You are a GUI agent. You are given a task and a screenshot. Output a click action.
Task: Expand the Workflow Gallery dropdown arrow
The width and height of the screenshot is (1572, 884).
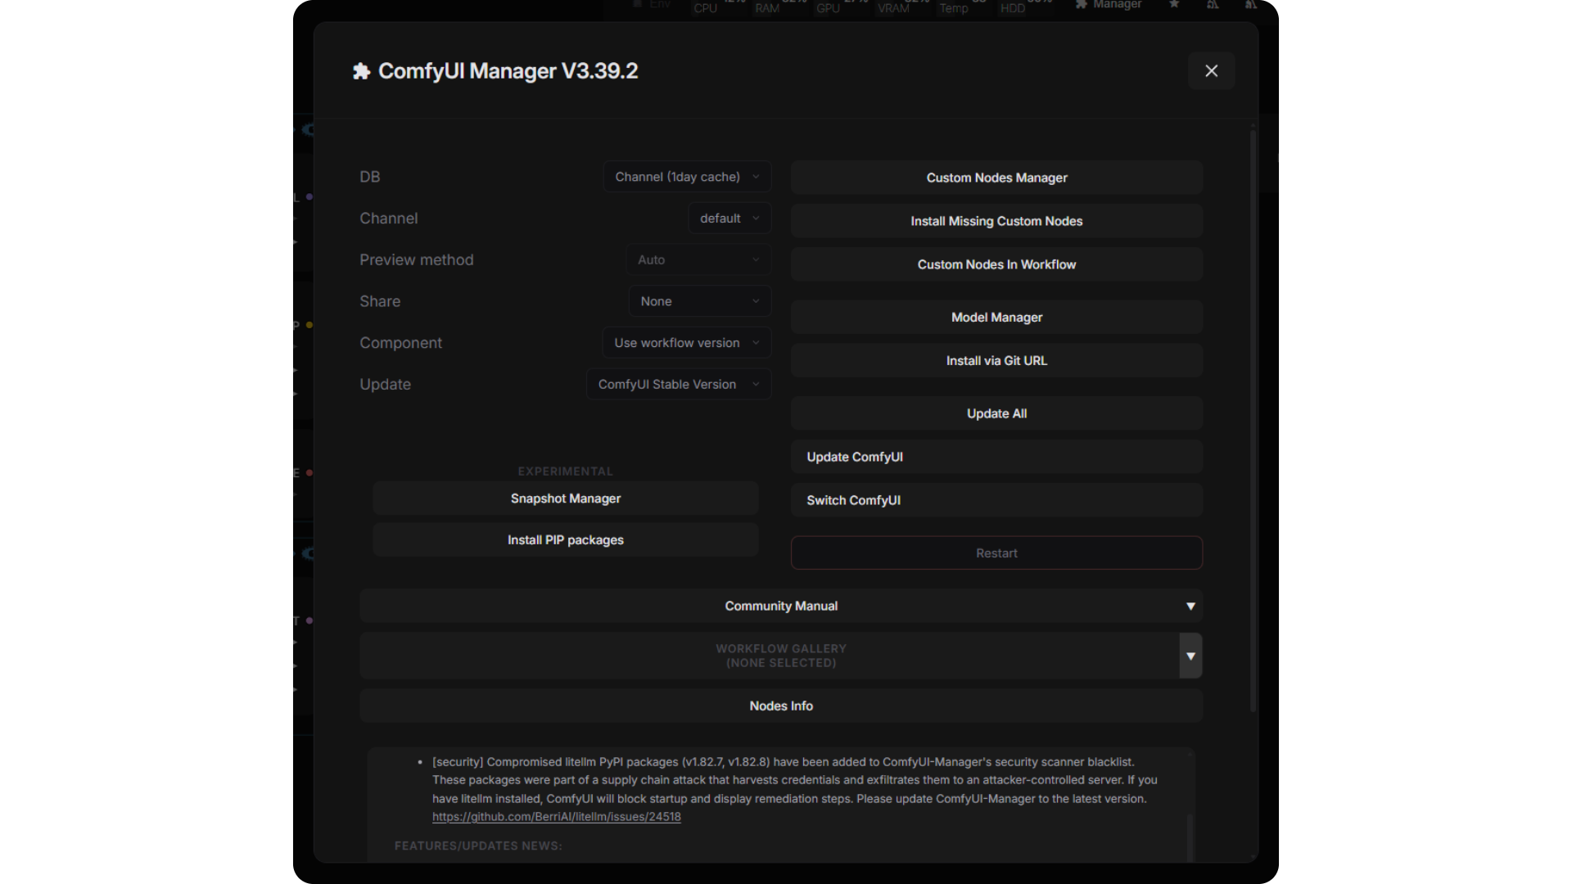[1190, 656]
